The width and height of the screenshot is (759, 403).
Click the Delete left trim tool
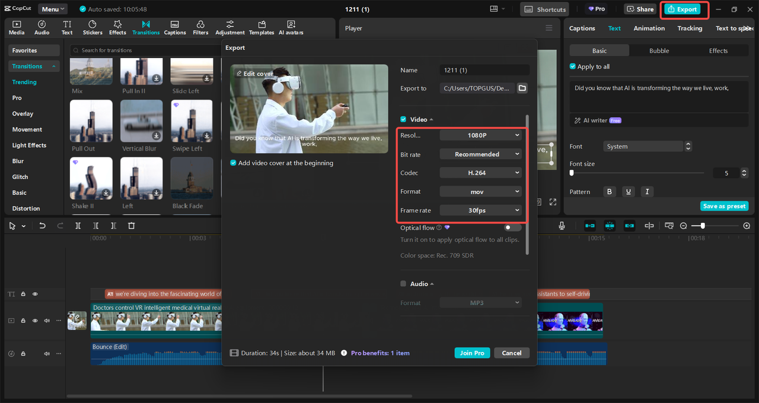click(x=96, y=226)
